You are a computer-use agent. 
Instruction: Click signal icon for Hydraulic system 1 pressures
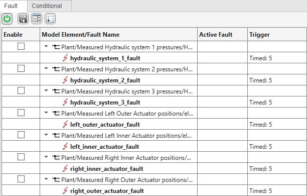point(56,47)
